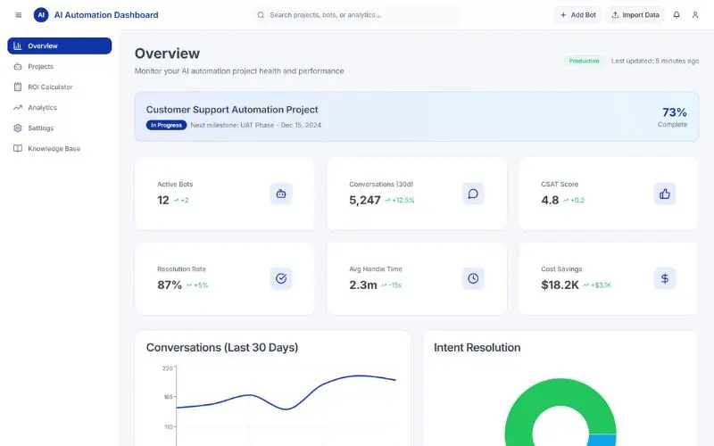714x446 pixels.
Task: Focus the search projects input field
Action: click(x=356, y=15)
